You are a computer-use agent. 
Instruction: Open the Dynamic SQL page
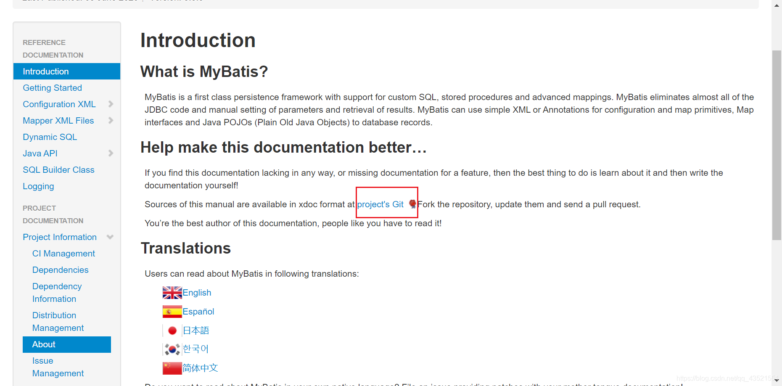50,137
